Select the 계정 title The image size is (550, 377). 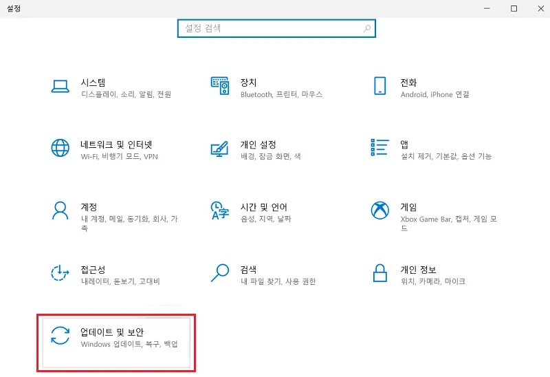point(89,207)
